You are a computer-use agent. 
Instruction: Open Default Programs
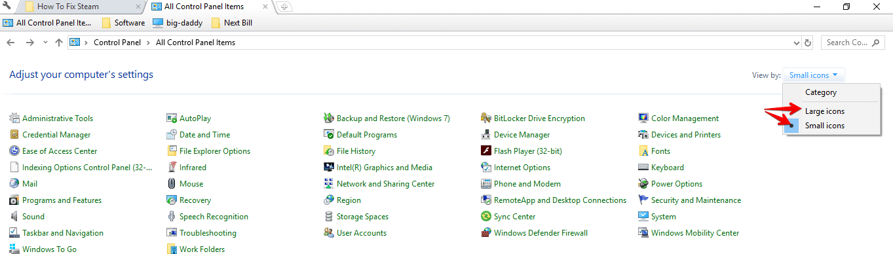tap(367, 135)
